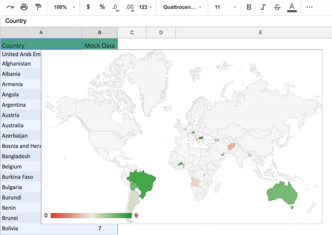This screenshot has width=332, height=235.
Task: Click the Redo icon
Action: click(11, 7)
